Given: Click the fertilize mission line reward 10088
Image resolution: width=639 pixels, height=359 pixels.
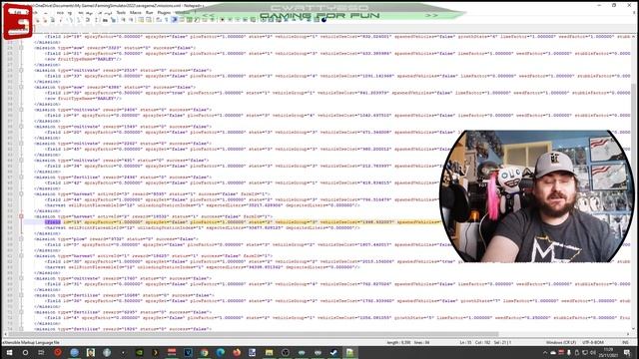Looking at the screenshot, I should pos(124,295).
